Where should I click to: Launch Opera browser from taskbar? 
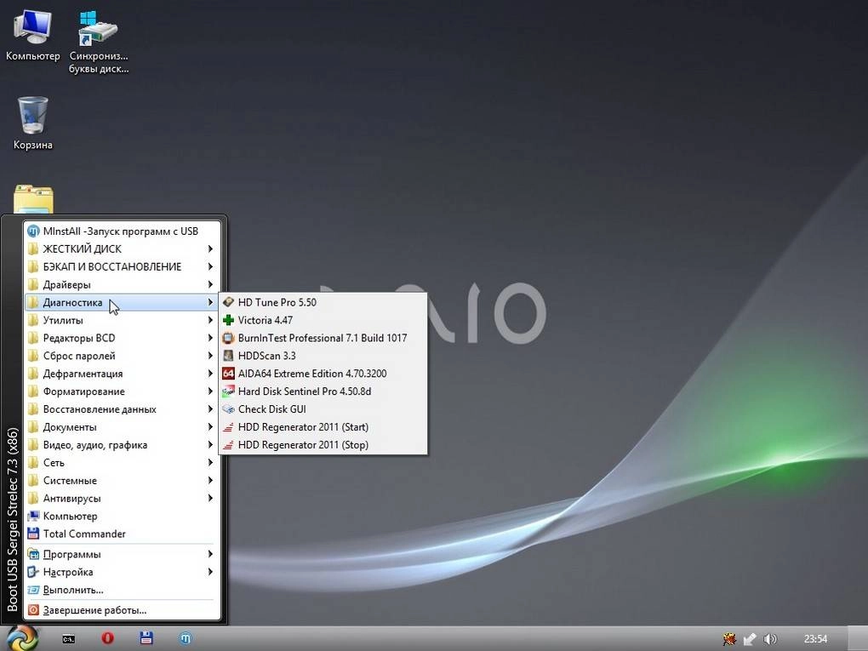(x=107, y=638)
